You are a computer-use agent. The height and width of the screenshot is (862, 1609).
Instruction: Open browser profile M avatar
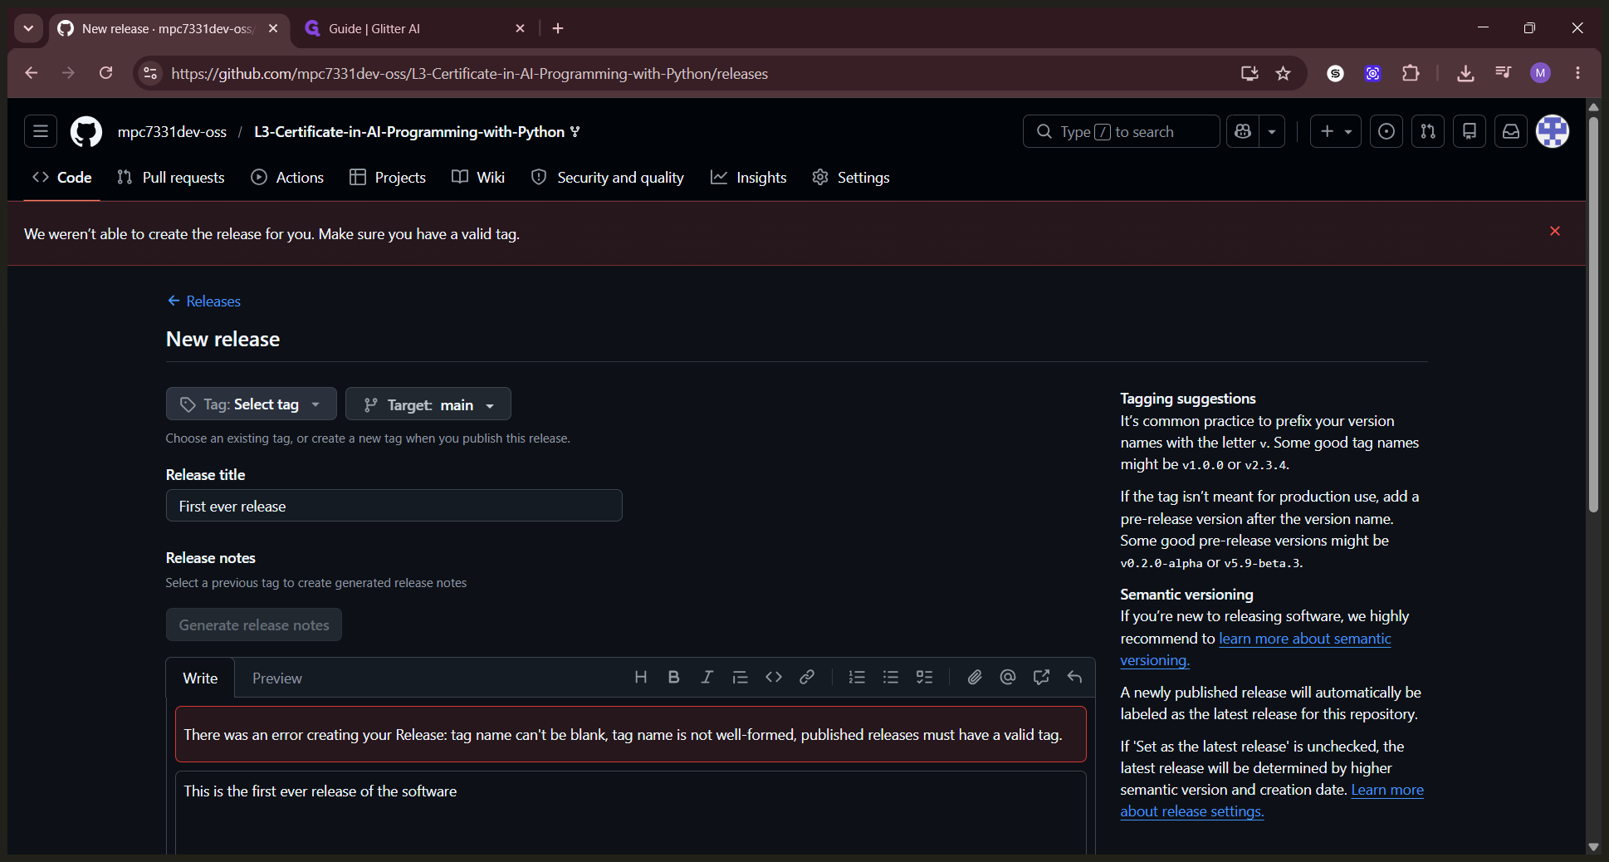[1540, 73]
